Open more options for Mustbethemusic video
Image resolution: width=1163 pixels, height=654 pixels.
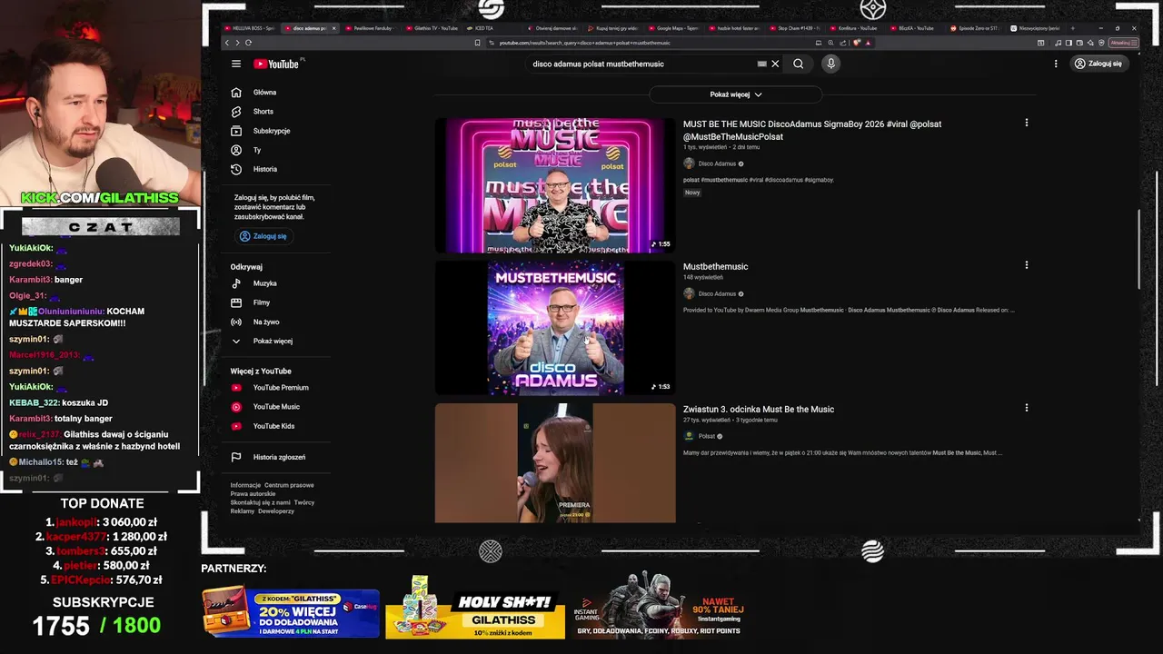pyautogui.click(x=1027, y=265)
